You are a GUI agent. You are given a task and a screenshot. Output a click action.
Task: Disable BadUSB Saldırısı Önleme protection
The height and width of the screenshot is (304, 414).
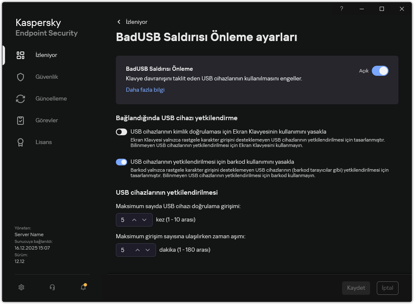pos(380,71)
